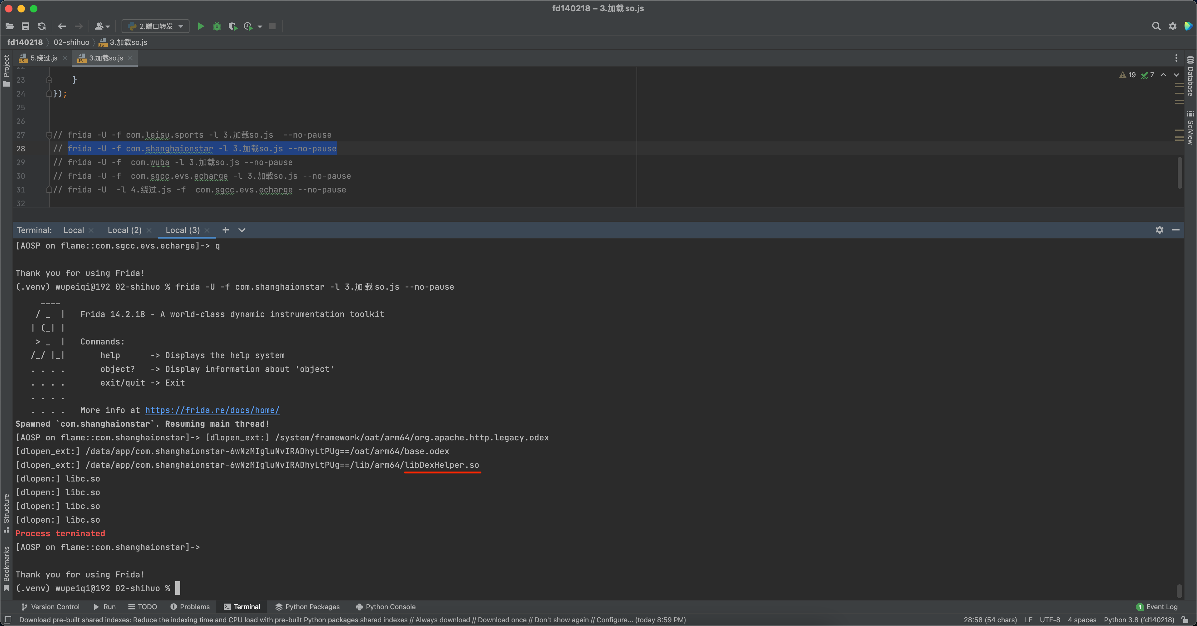Screen dimensions: 1197x626
Task: Click the terminal prompt input line
Action: (98, 588)
